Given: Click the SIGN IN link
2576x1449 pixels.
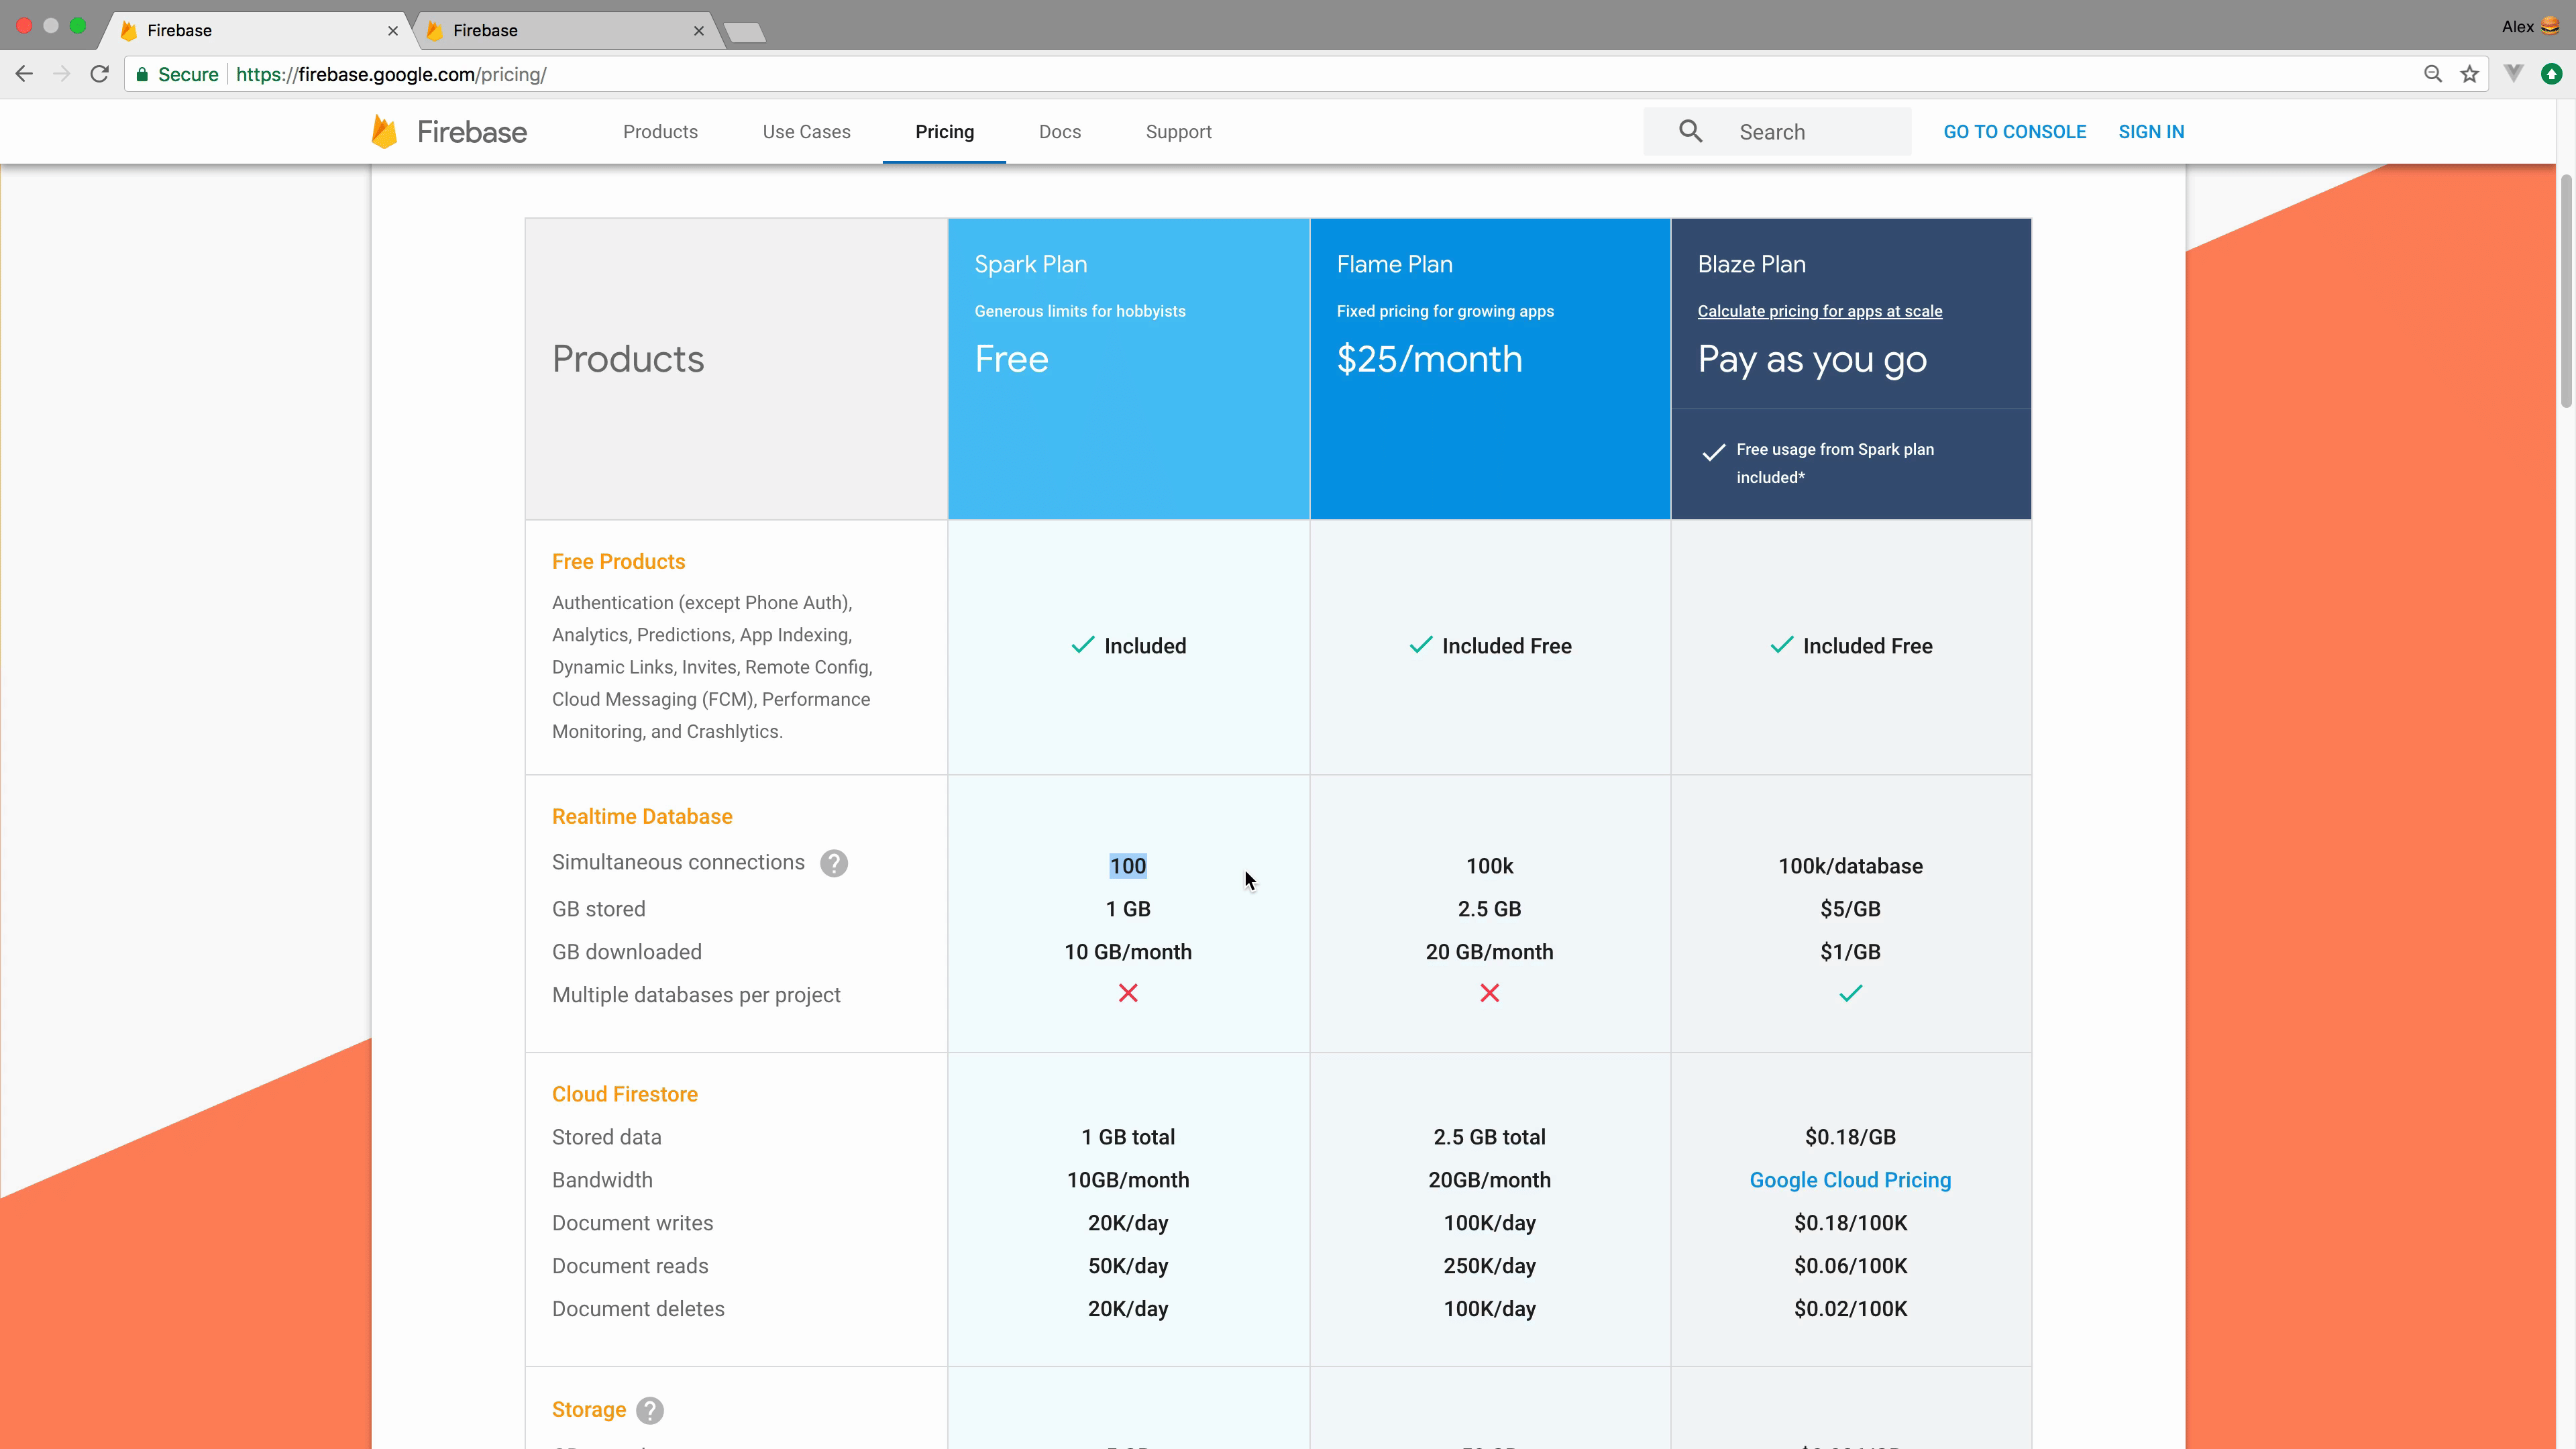Looking at the screenshot, I should click(2151, 132).
